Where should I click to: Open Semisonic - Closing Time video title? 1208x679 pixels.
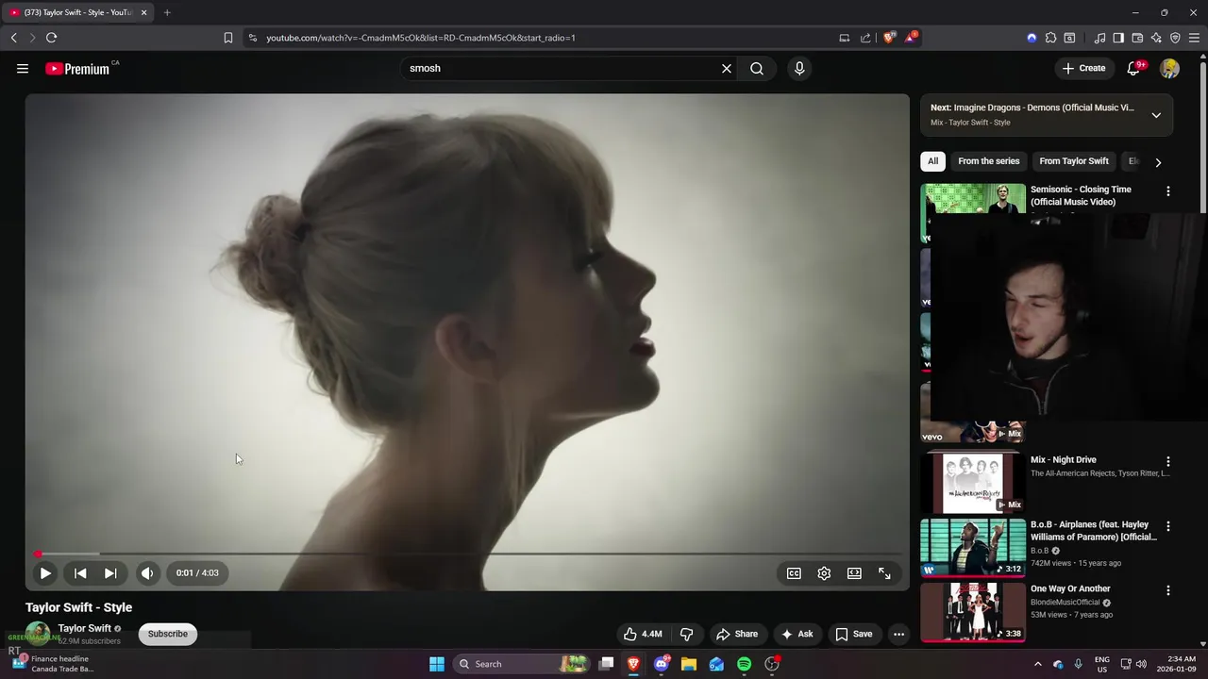tap(1081, 195)
